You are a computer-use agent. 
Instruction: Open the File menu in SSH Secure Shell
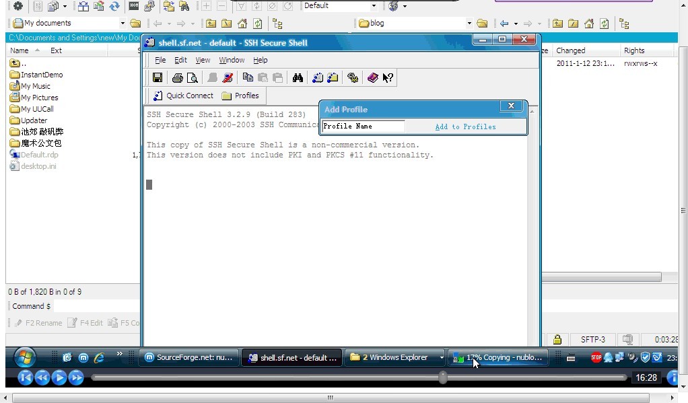coord(160,60)
